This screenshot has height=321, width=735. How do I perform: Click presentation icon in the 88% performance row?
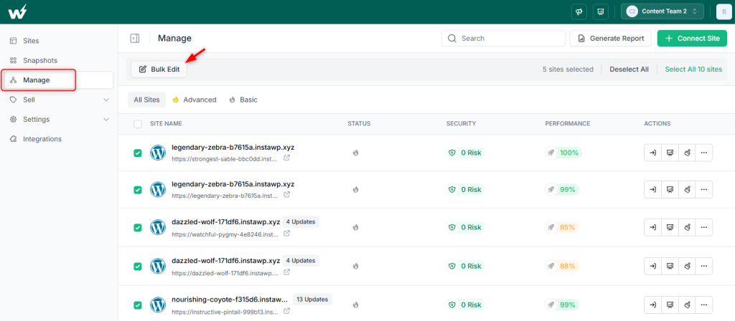(x=670, y=267)
